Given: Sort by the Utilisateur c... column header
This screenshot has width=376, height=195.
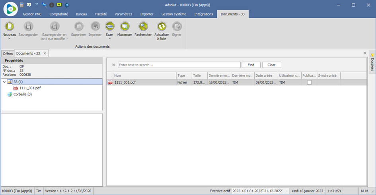Looking at the screenshot, I should tap(289, 75).
